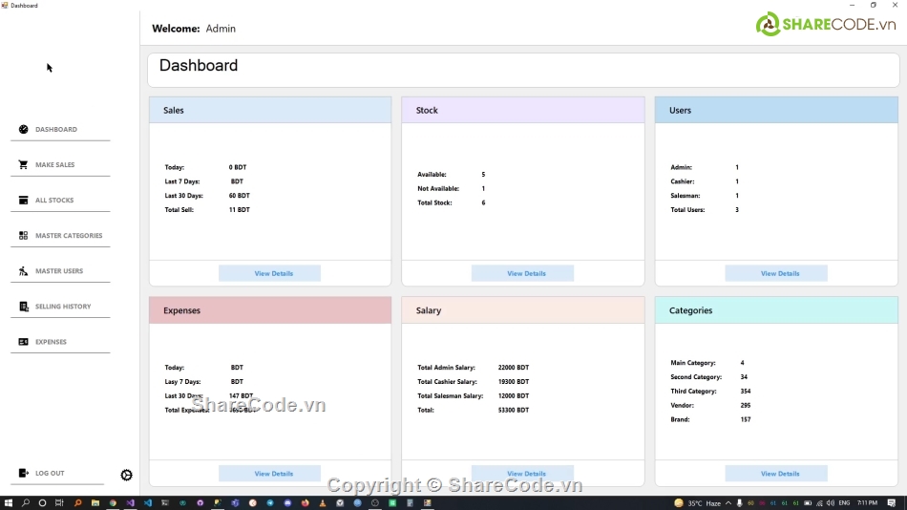The width and height of the screenshot is (907, 510).
Task: View Details of Expenses card
Action: coord(269,474)
